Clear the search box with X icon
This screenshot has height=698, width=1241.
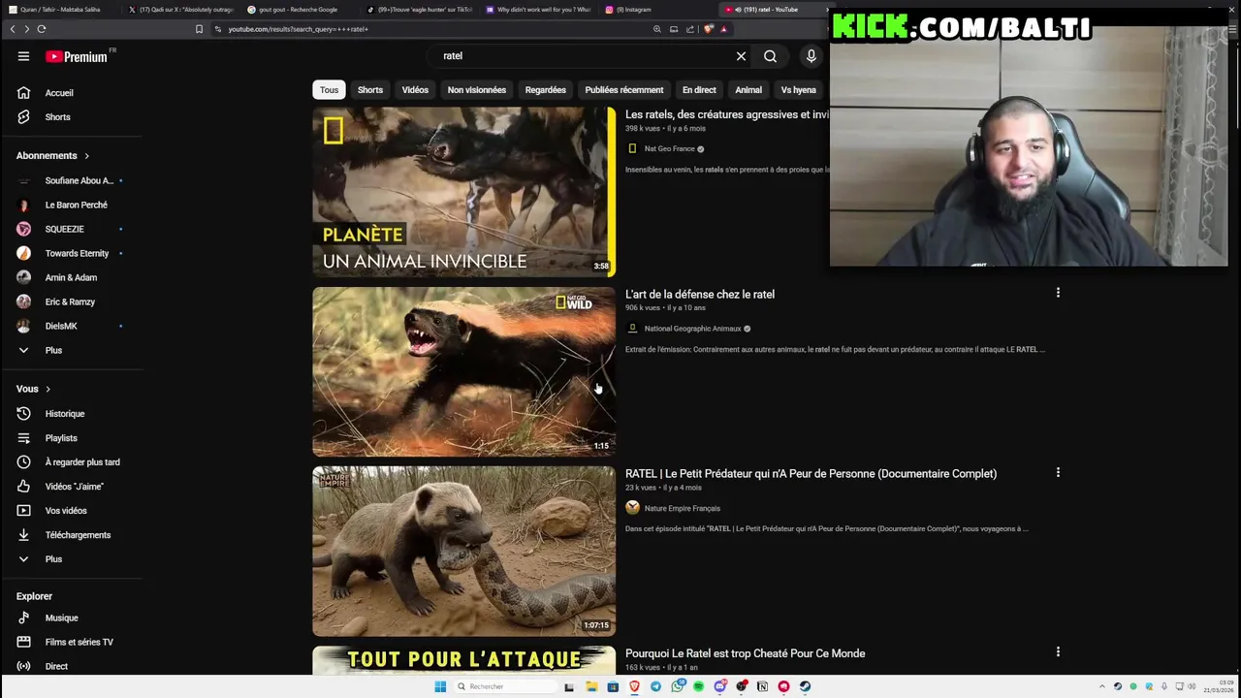(741, 56)
